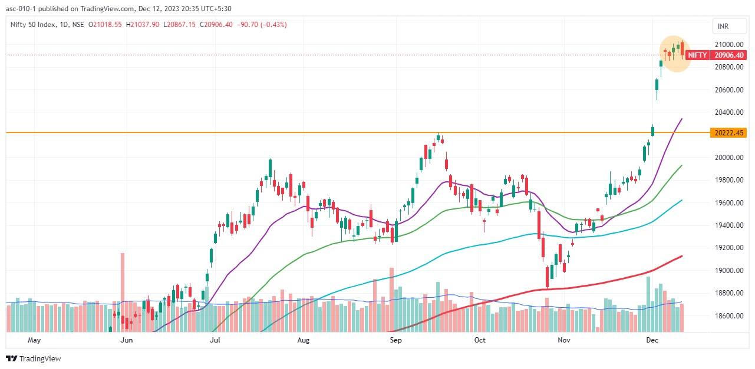The width and height of the screenshot is (755, 369).
Task: Select the Sep label on time axis
Action: (395, 340)
